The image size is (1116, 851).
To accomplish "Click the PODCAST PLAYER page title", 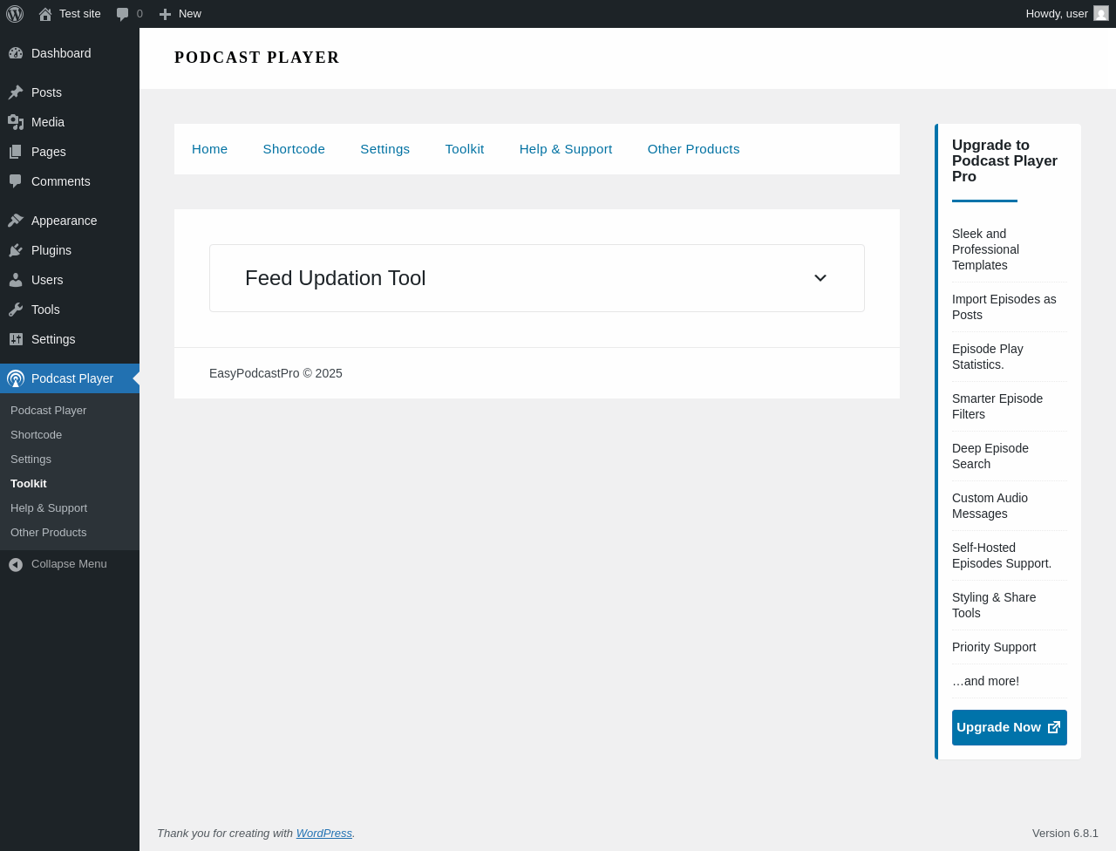I will (257, 58).
